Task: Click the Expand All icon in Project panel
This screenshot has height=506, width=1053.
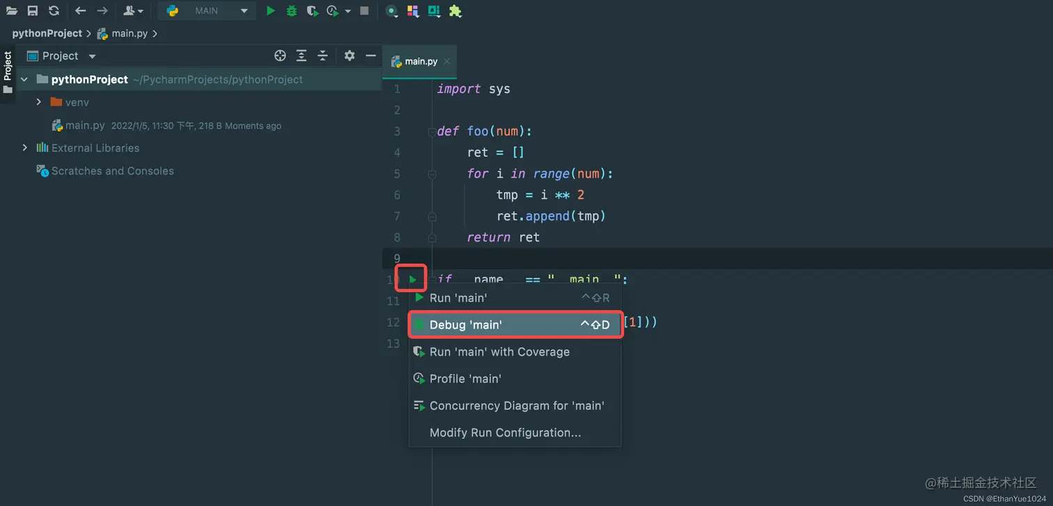Action: 302,56
